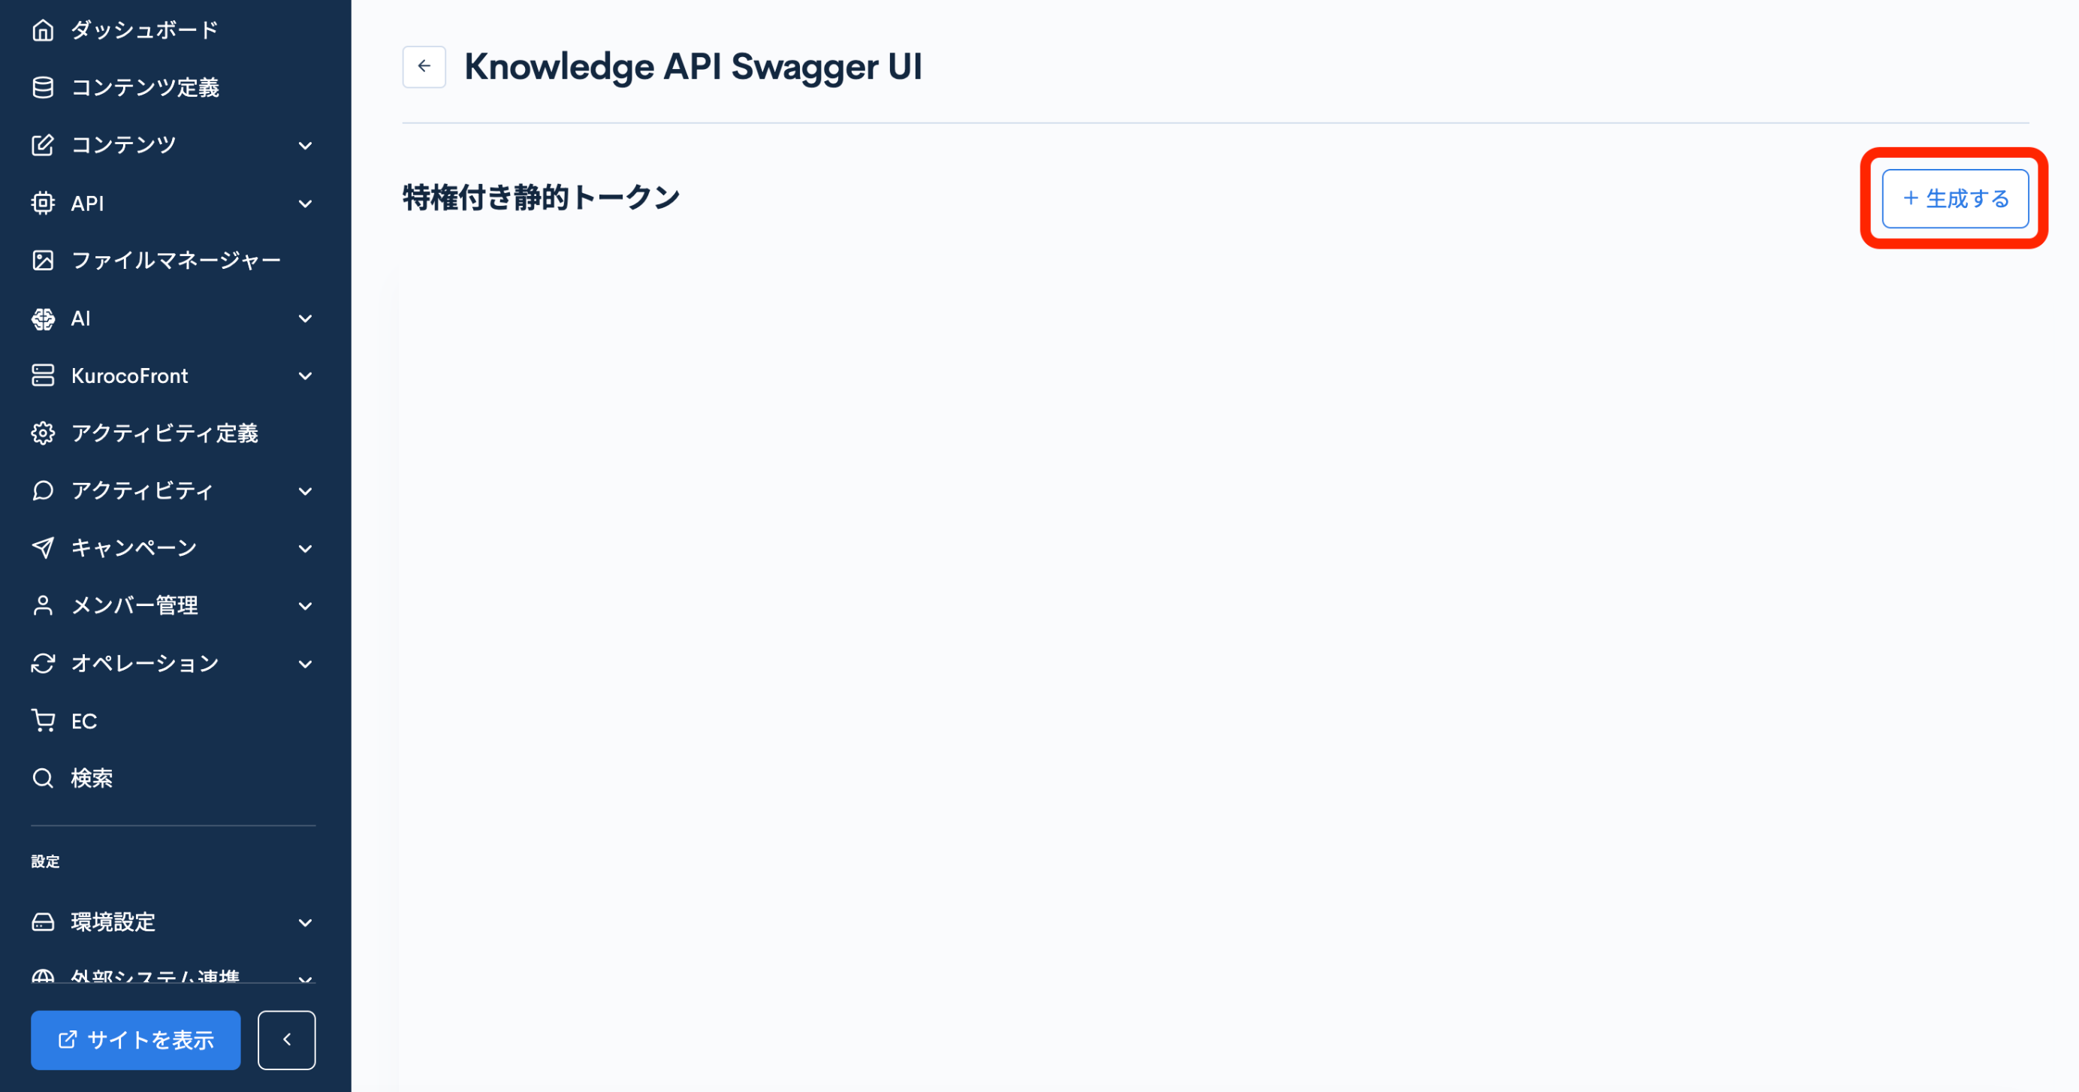Collapse the sidebar with the chevron button
Viewport: 2079px width, 1092px height.
click(x=286, y=1039)
